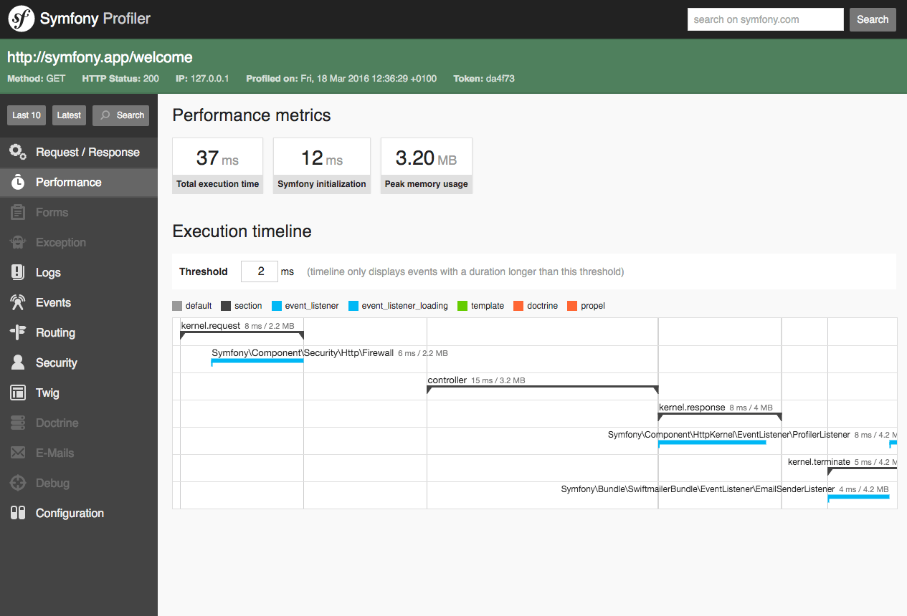Show the last 10 profiles
The image size is (907, 616).
(x=26, y=115)
